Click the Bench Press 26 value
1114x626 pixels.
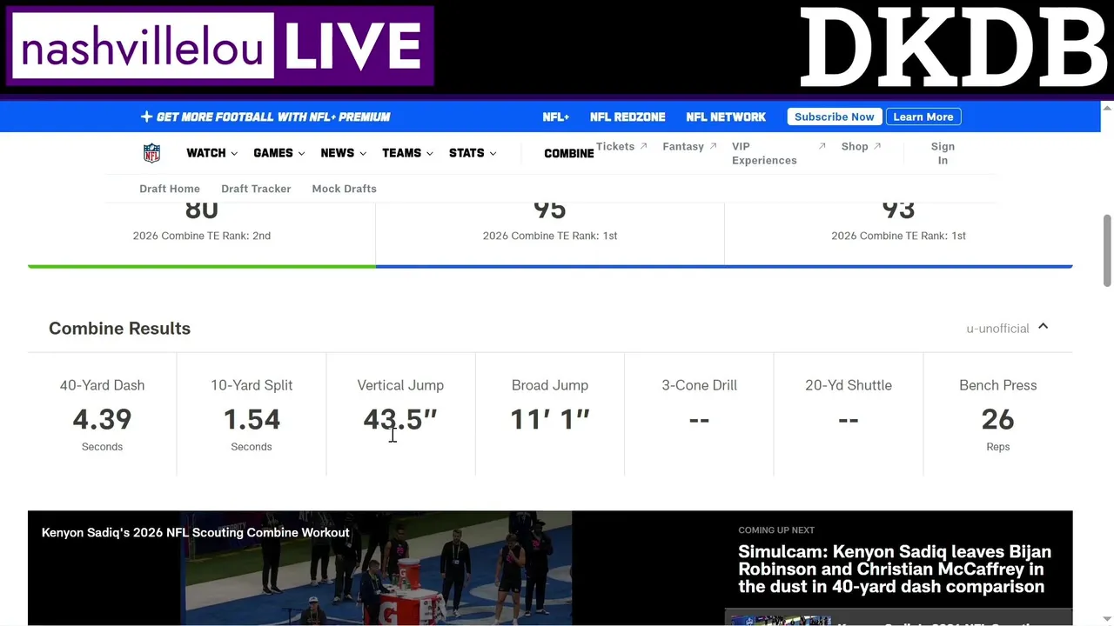pyautogui.click(x=997, y=420)
